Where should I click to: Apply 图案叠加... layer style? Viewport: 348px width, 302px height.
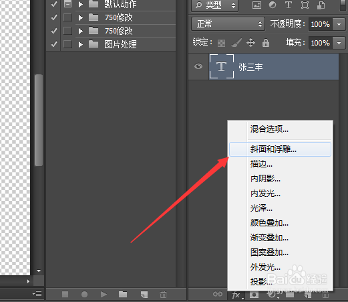click(281, 252)
